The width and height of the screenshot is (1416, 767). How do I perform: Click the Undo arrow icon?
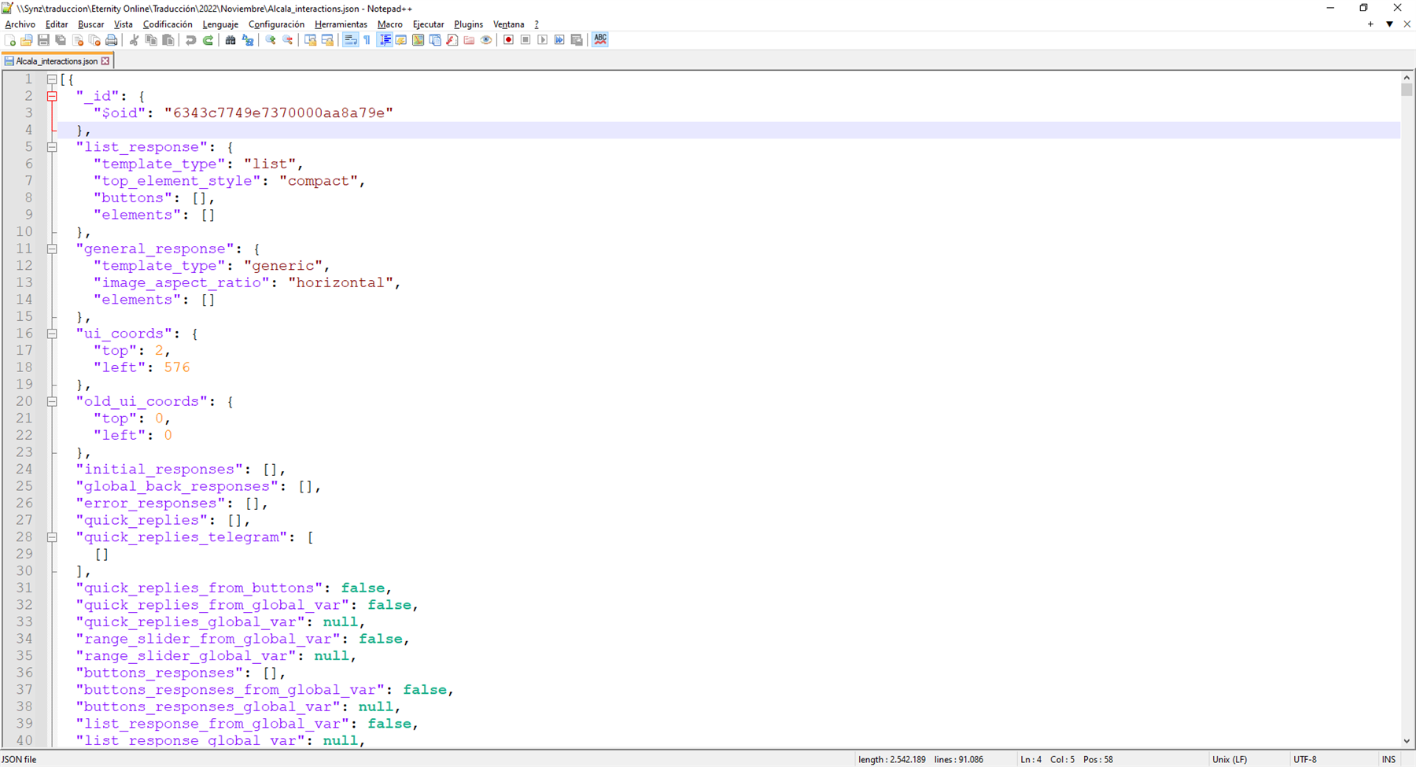pos(191,40)
